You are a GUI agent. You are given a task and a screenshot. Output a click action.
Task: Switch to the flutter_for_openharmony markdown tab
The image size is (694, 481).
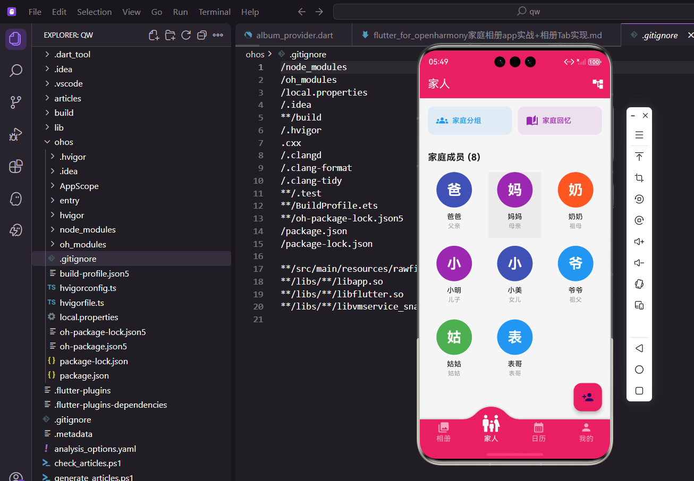(486, 35)
